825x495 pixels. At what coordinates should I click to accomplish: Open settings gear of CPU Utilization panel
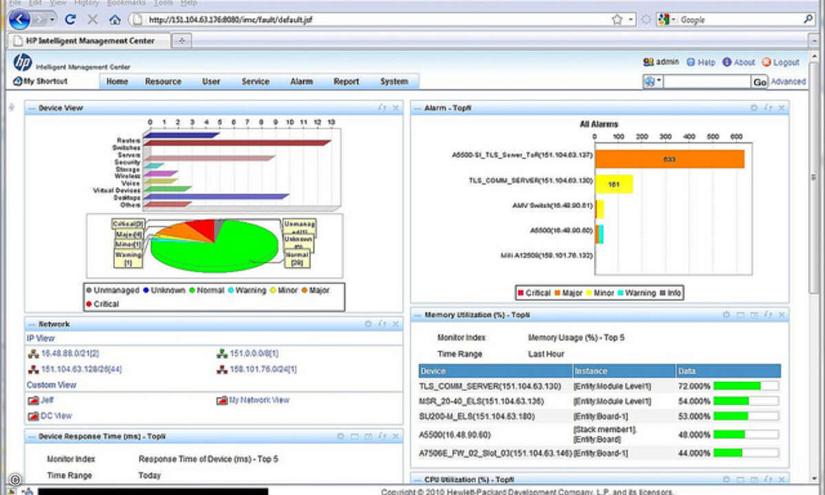726,479
